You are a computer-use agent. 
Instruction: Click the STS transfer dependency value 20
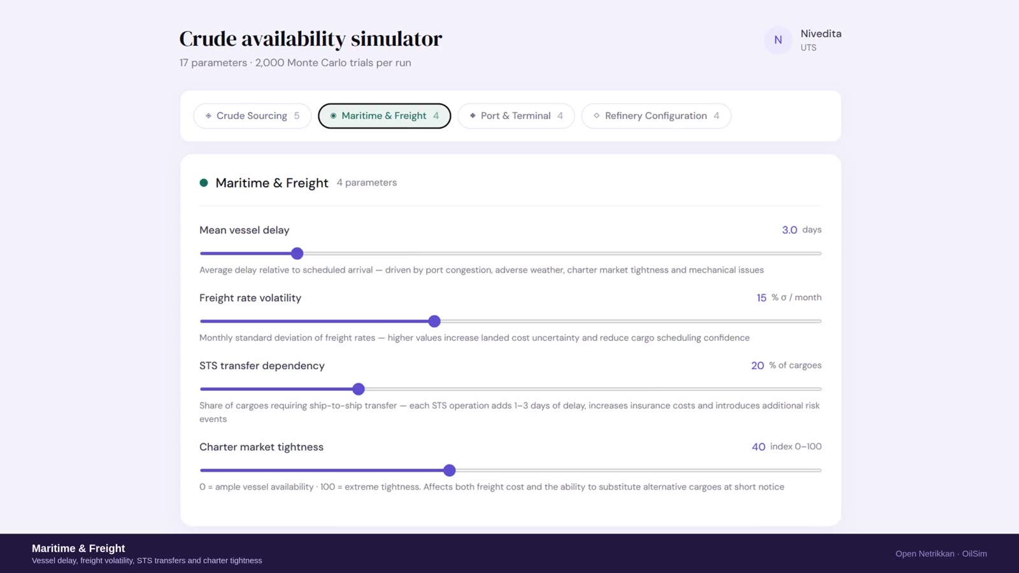coord(757,365)
